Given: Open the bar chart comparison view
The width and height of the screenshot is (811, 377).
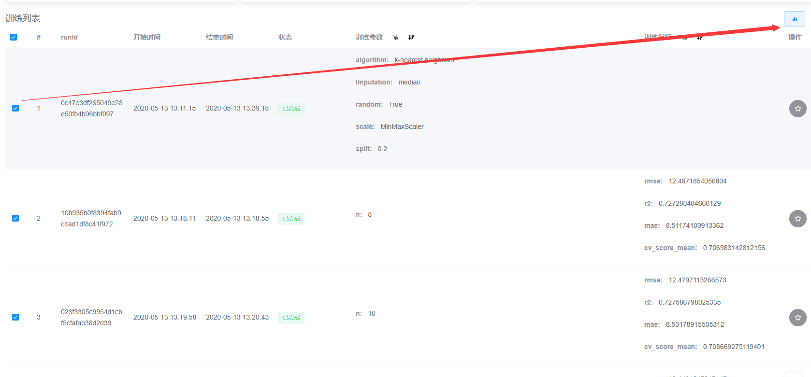Looking at the screenshot, I should 794,19.
